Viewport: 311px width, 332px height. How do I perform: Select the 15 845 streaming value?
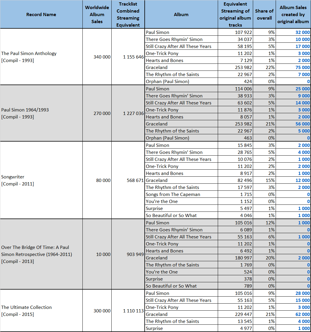tap(235, 145)
